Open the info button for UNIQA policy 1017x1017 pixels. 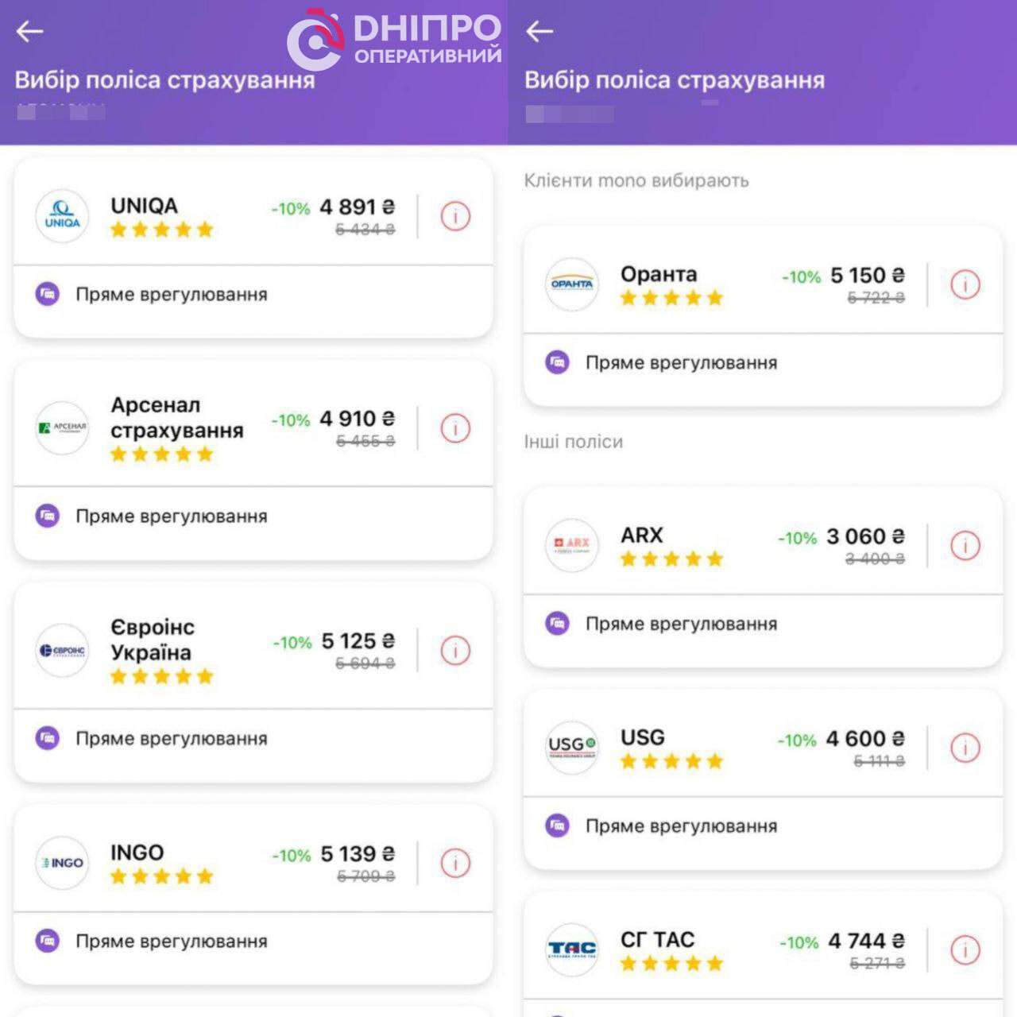pyautogui.click(x=454, y=215)
